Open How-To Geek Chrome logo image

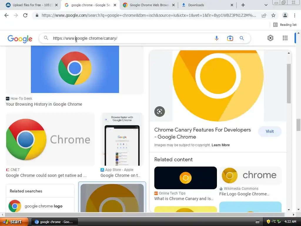pos(75,69)
